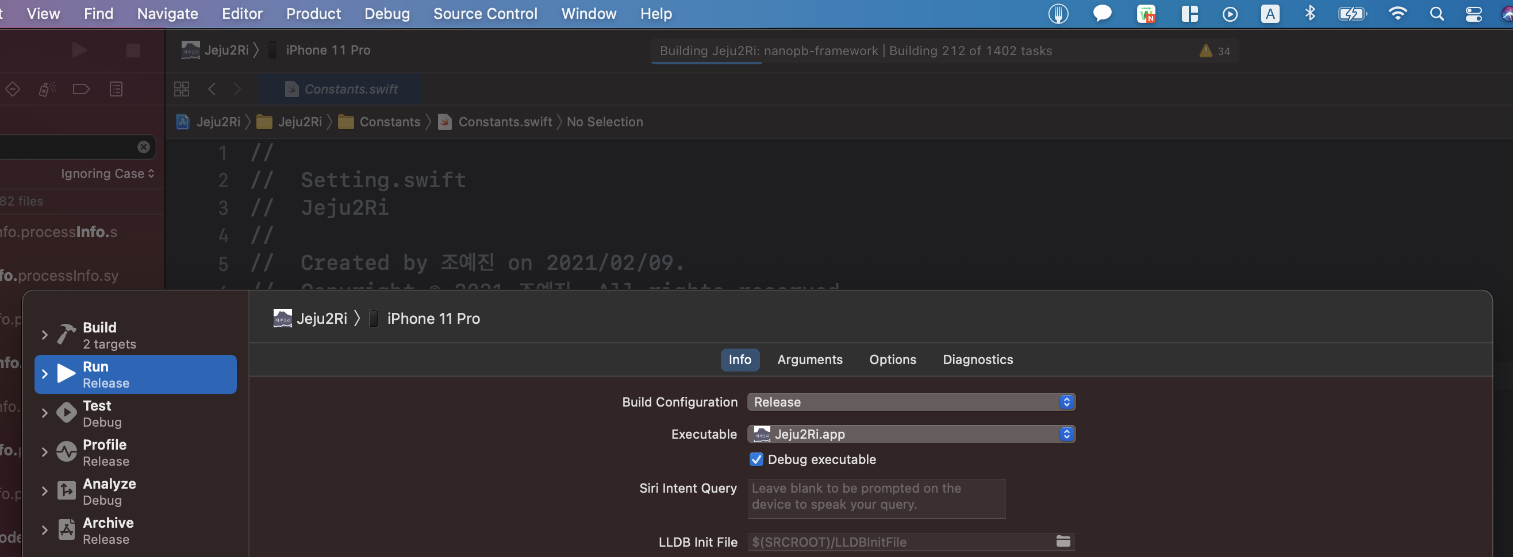Open the Build Configuration Release dropdown
The height and width of the screenshot is (557, 1513).
tap(911, 402)
